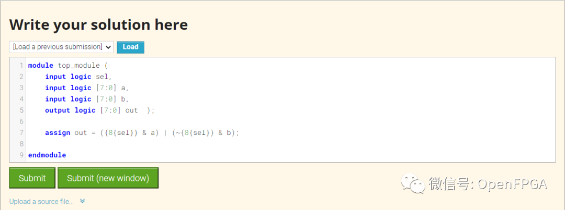Click the "module top_module (" code line

pyautogui.click(x=67, y=66)
